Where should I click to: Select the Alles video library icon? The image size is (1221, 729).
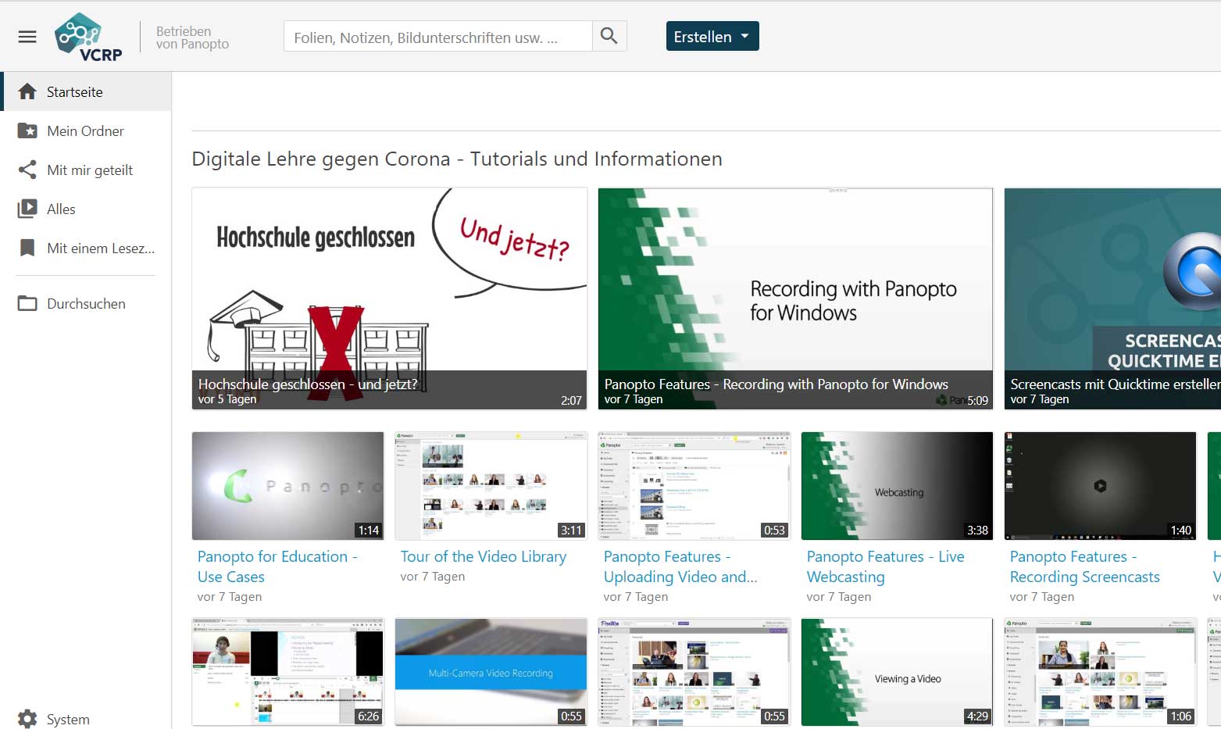click(x=27, y=209)
